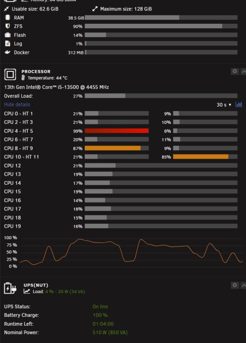Click '510 W (850 VA)' nominal power
The width and height of the screenshot is (246, 343).
coord(110,332)
